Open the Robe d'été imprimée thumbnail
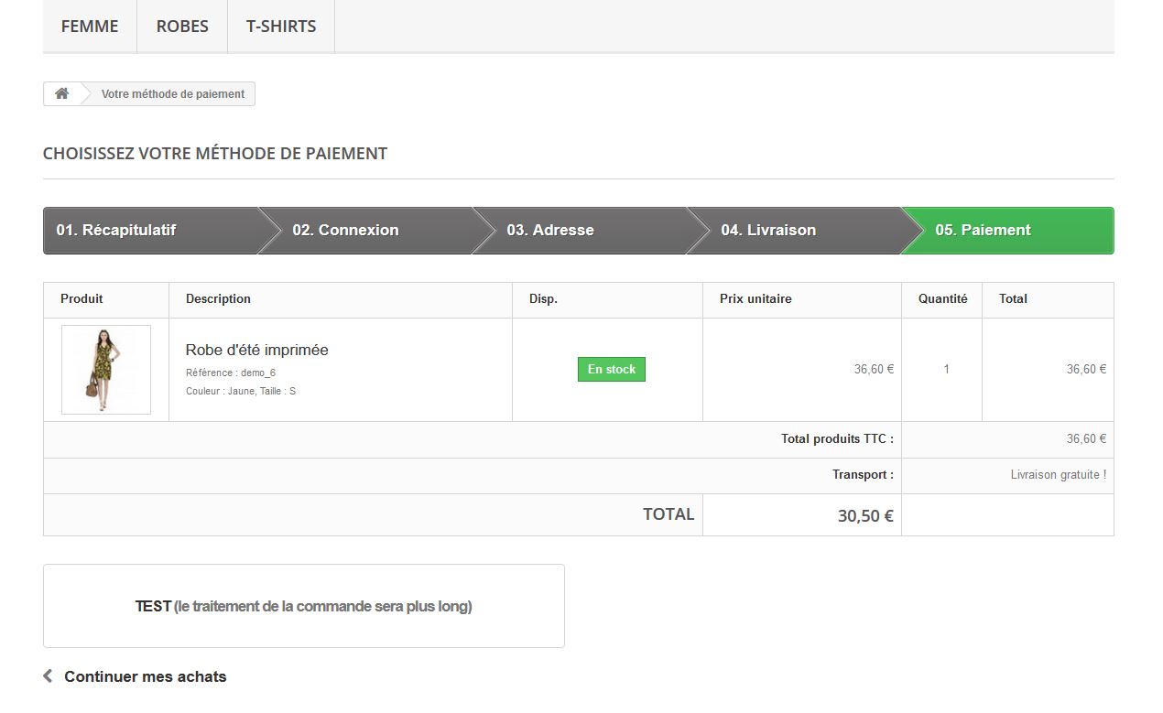1163x713 pixels. [x=106, y=370]
